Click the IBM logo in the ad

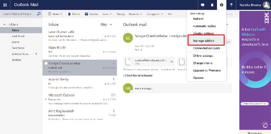(x=267, y=18)
